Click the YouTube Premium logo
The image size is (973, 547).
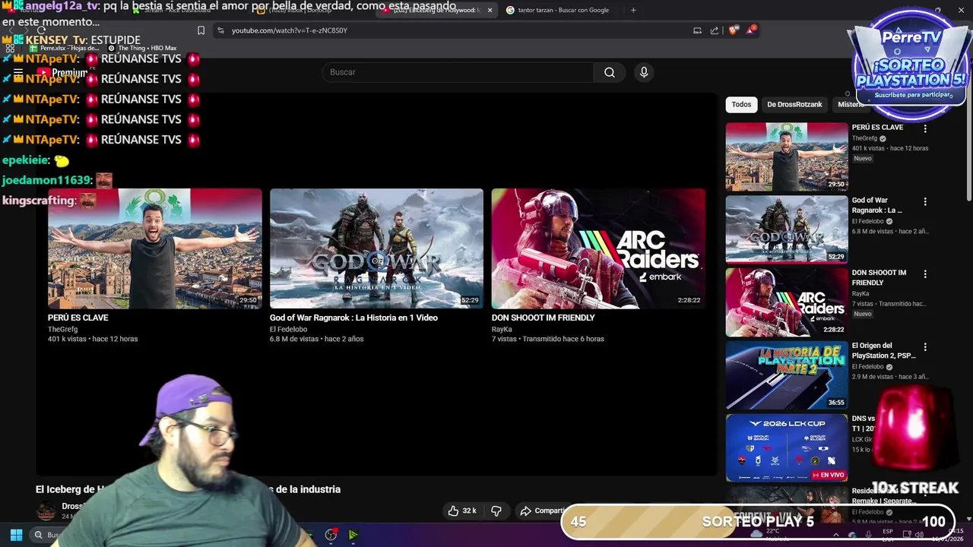pyautogui.click(x=64, y=73)
